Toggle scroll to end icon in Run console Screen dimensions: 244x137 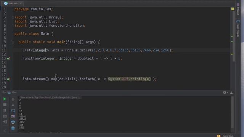[13, 116]
